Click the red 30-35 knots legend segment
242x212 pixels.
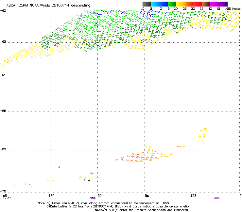pos(198,4)
